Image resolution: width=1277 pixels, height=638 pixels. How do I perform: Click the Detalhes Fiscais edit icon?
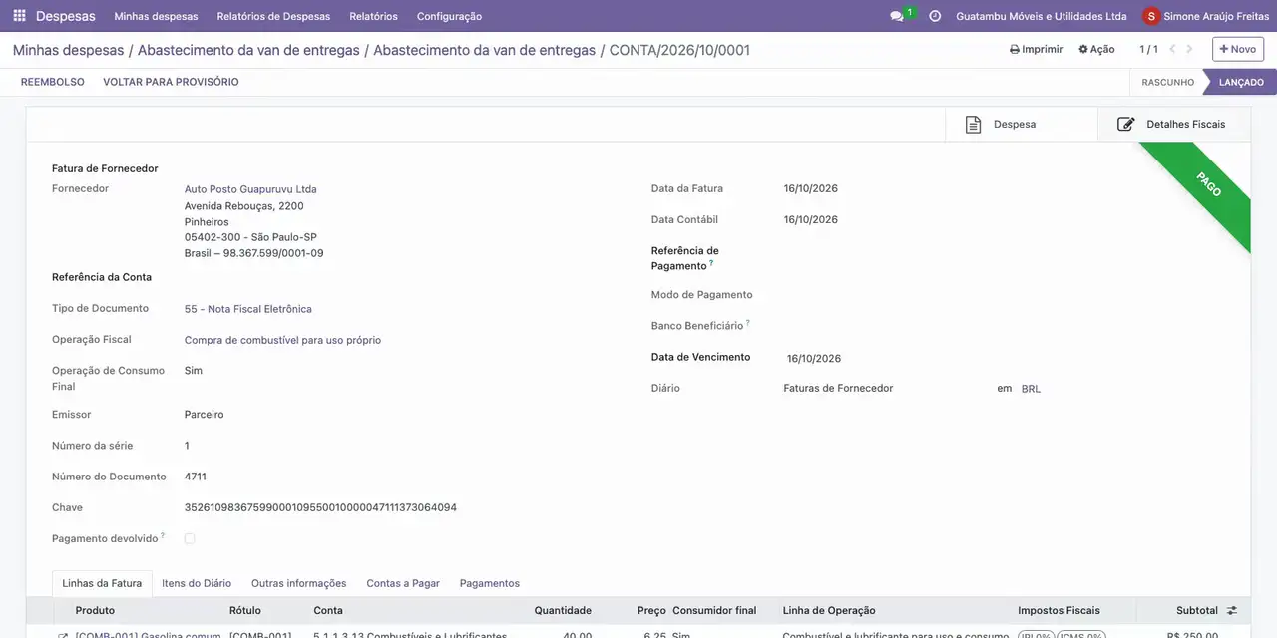(1126, 124)
